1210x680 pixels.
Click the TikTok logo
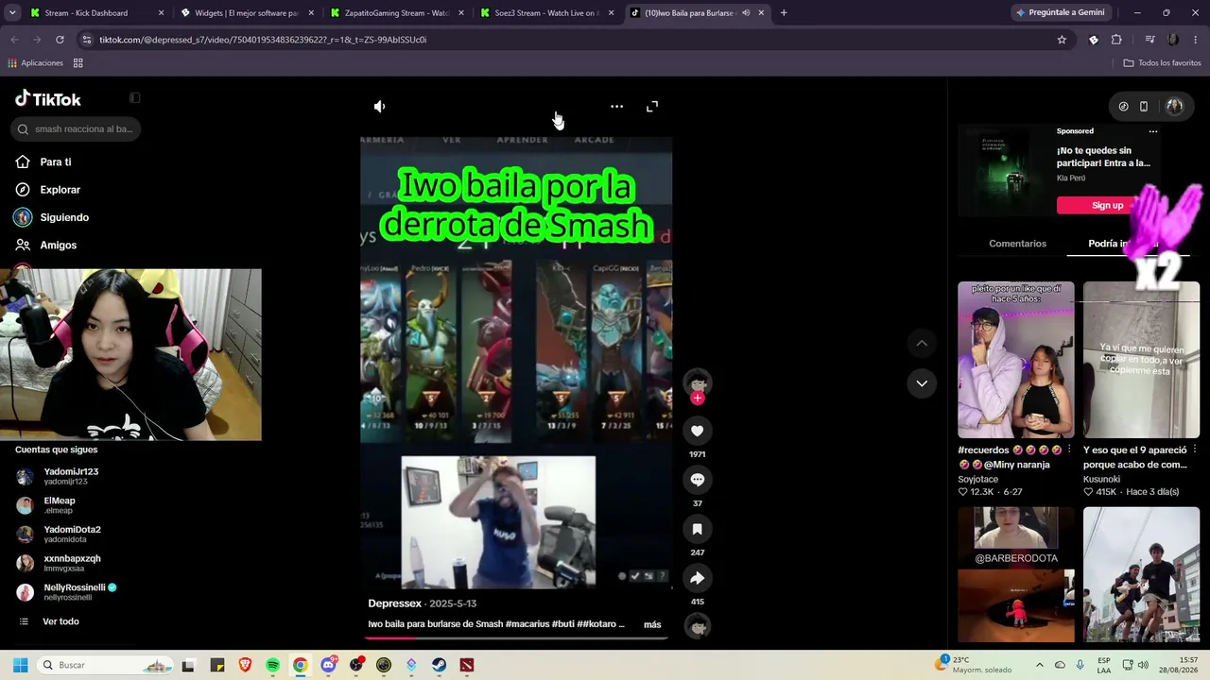(48, 99)
